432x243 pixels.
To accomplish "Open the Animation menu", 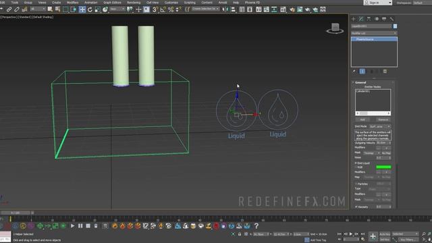I will 90,3.
